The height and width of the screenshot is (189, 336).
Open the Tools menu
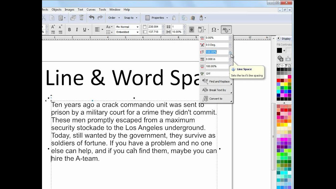click(102, 10)
